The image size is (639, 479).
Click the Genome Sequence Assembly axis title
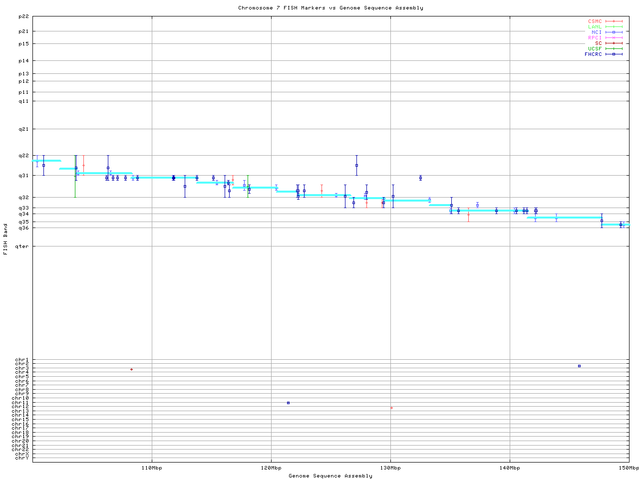[x=330, y=476]
